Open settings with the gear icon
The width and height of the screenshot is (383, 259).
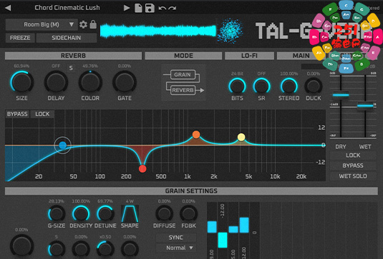click(83, 24)
